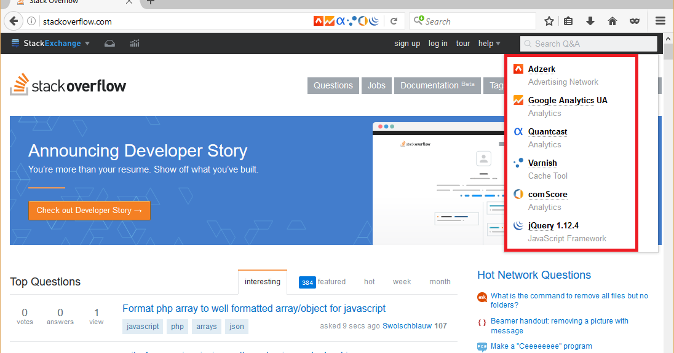Reload the page with the refresh icon

394,21
